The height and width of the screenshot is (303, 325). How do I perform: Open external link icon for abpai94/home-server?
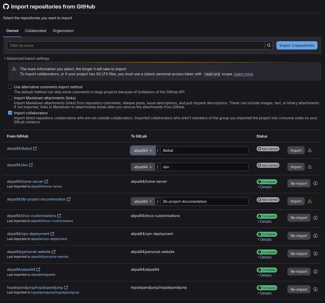[x=46, y=181]
